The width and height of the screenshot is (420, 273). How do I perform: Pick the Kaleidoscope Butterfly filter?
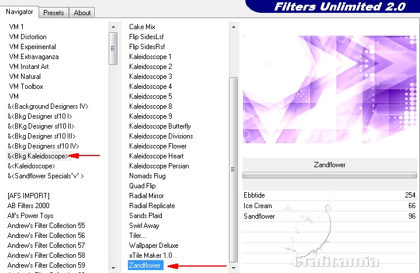(159, 126)
